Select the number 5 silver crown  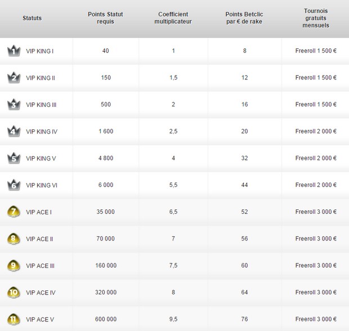click(x=14, y=158)
